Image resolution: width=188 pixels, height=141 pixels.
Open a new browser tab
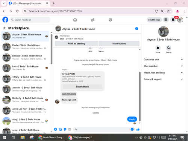53,3
